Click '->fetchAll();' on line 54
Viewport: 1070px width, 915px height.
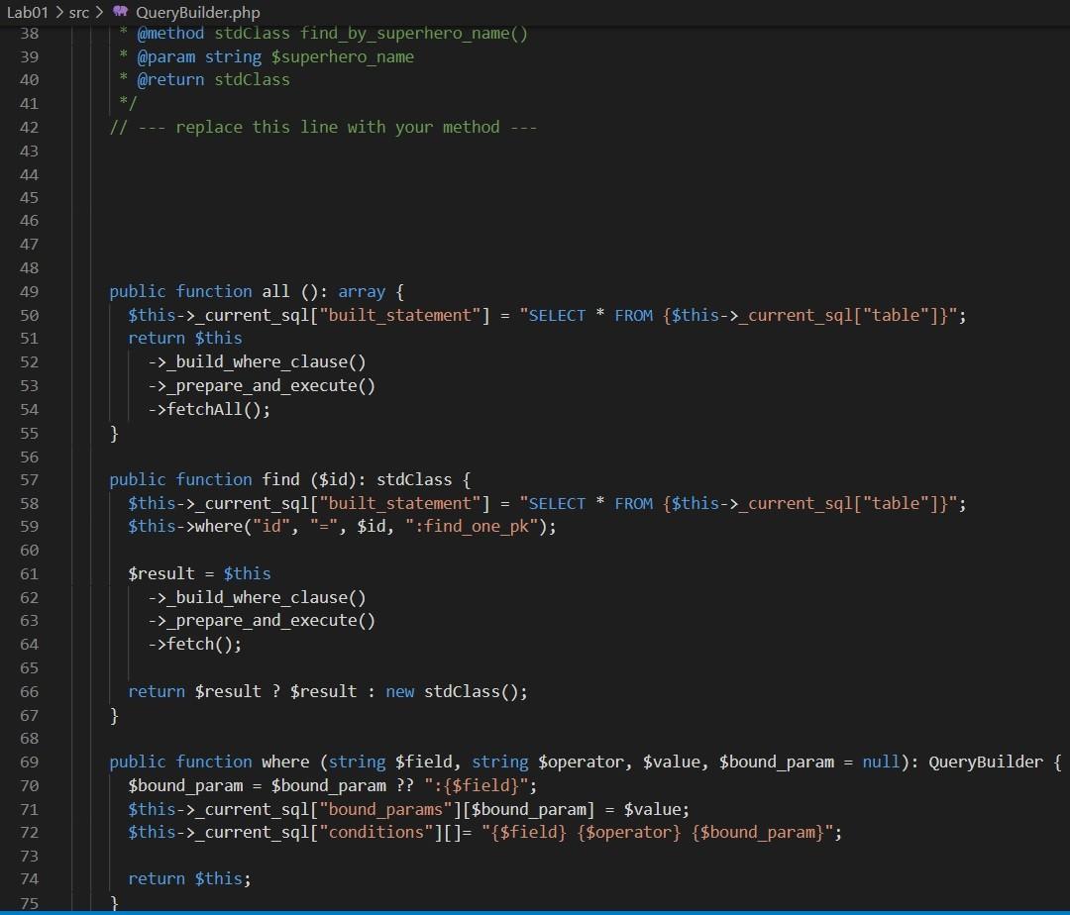209,410
